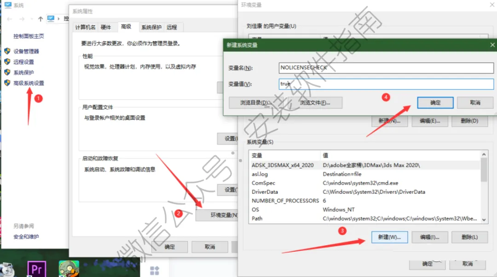
Task: Click the value cell Windows_NT
Action: click(339, 209)
